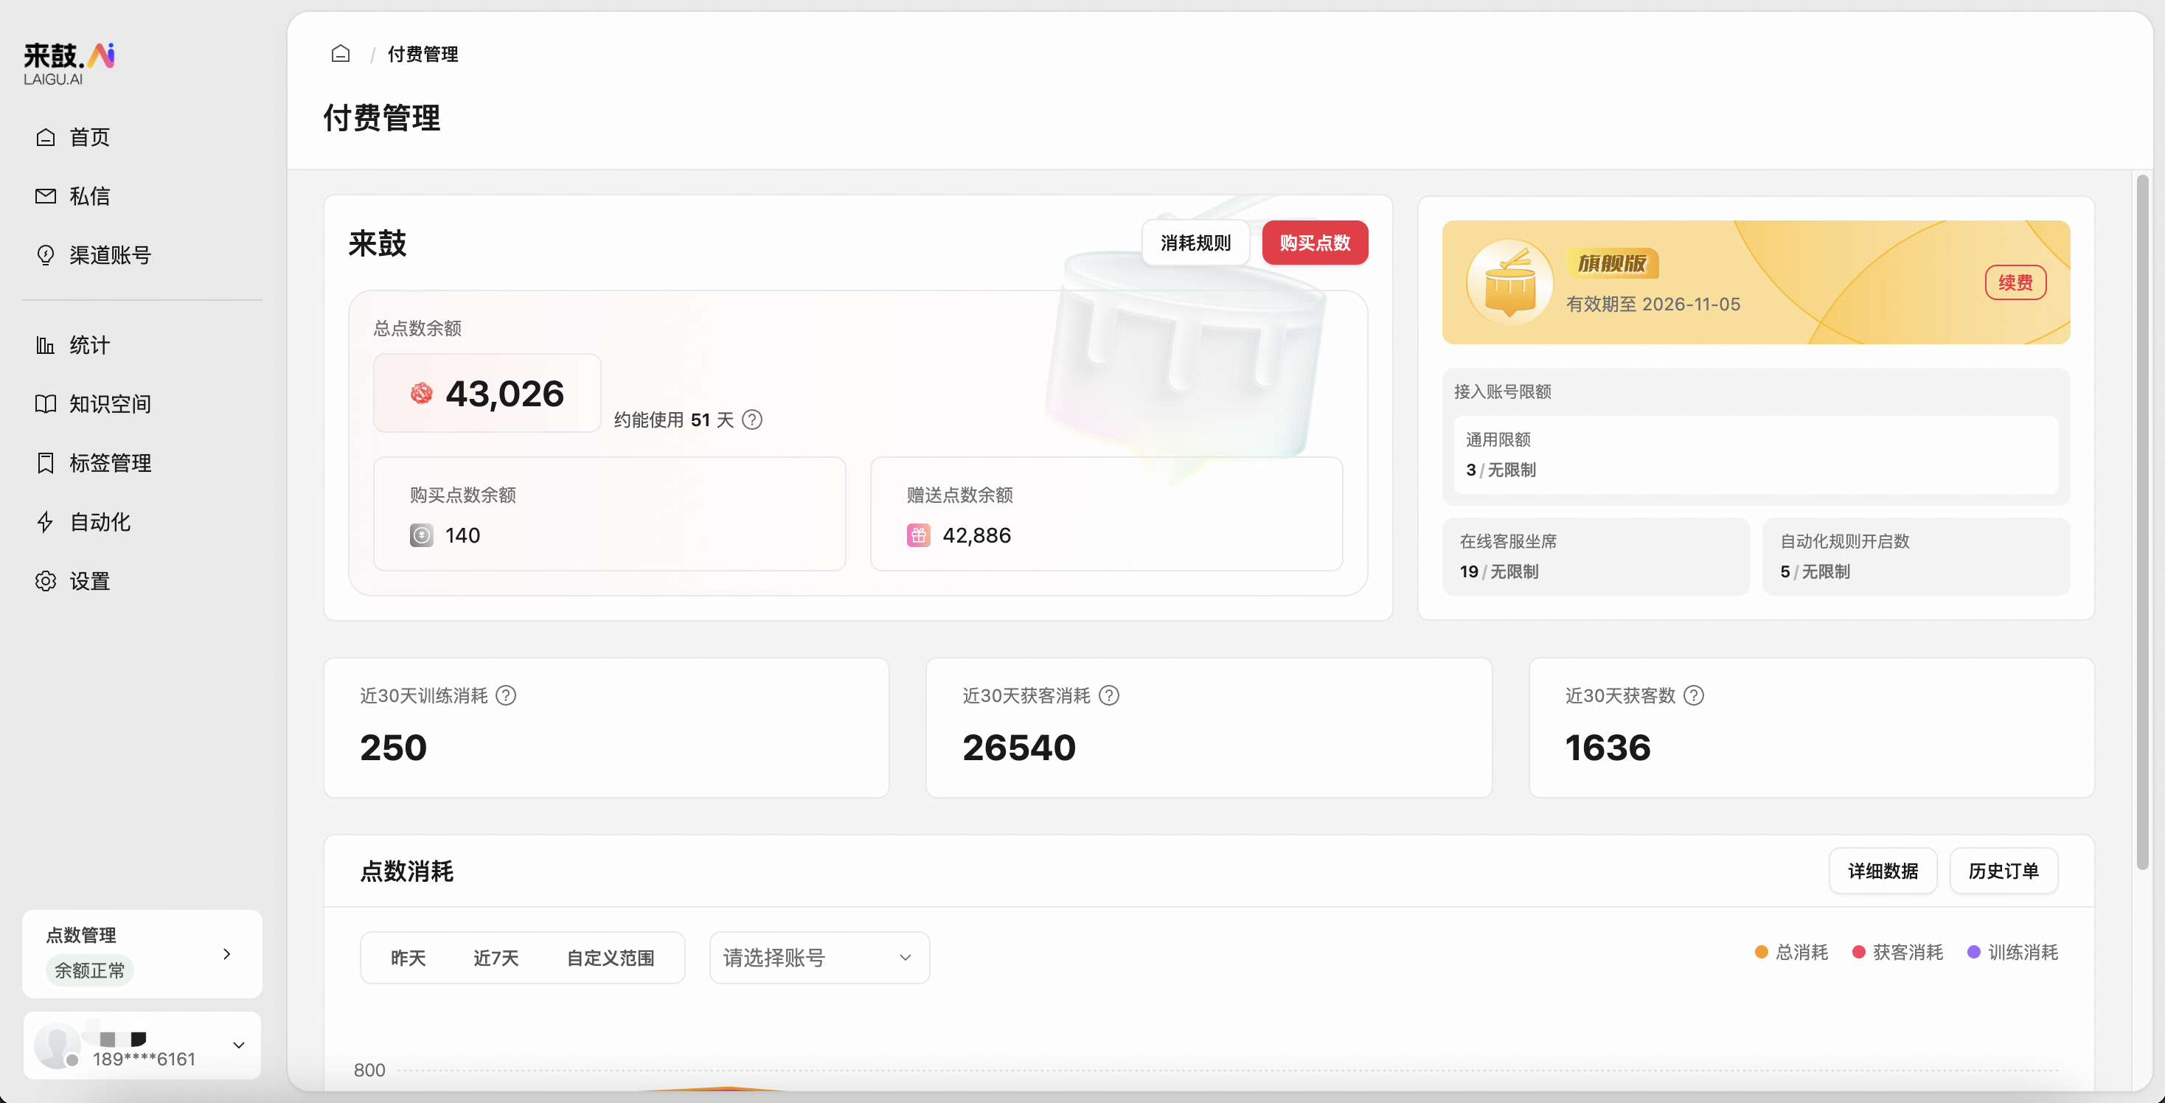2165x1103 pixels.
Task: Click the 续费 renewal button
Action: coord(2015,282)
